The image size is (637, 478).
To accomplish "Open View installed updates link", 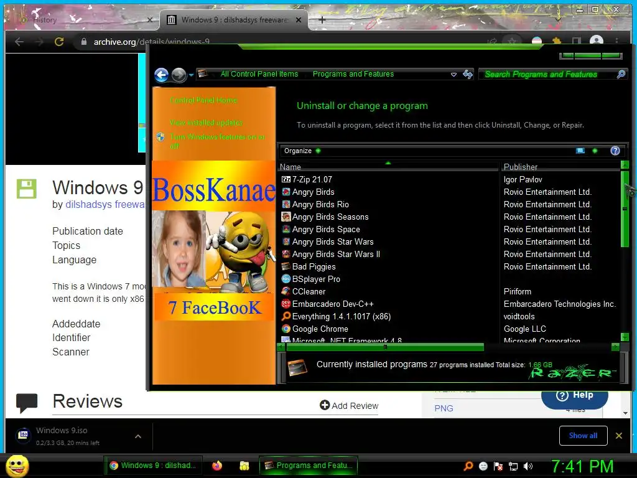I will coord(206,123).
